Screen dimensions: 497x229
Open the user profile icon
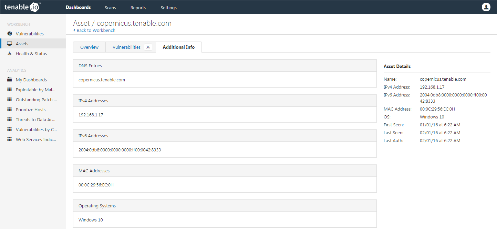[x=486, y=7]
